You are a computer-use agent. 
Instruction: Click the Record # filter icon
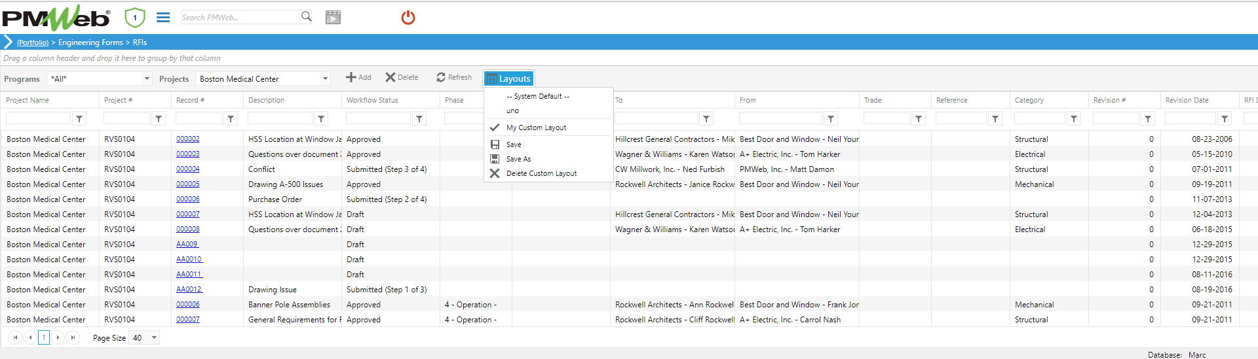click(x=231, y=119)
